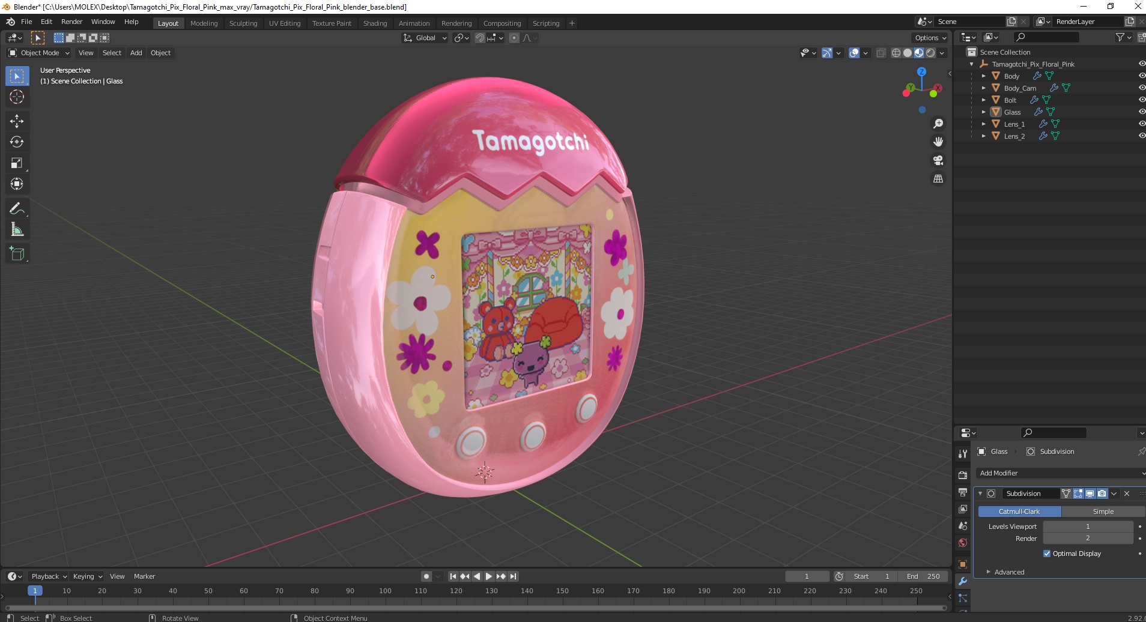1146x622 pixels.
Task: Open Particle properties tab
Action: [963, 598]
